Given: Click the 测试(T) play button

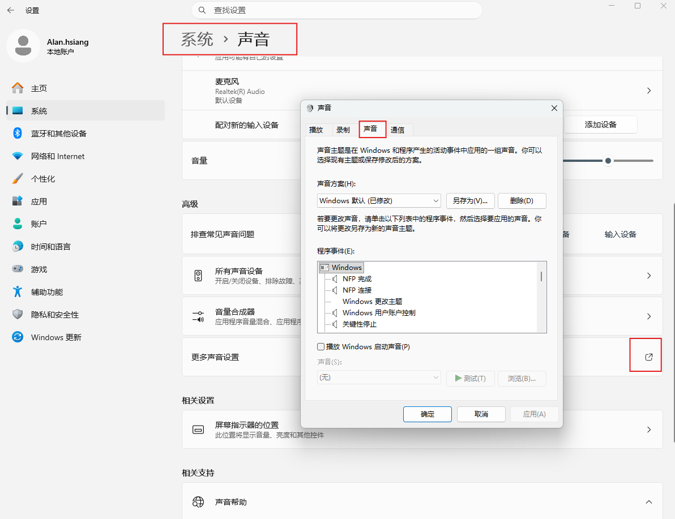Looking at the screenshot, I should [470, 378].
